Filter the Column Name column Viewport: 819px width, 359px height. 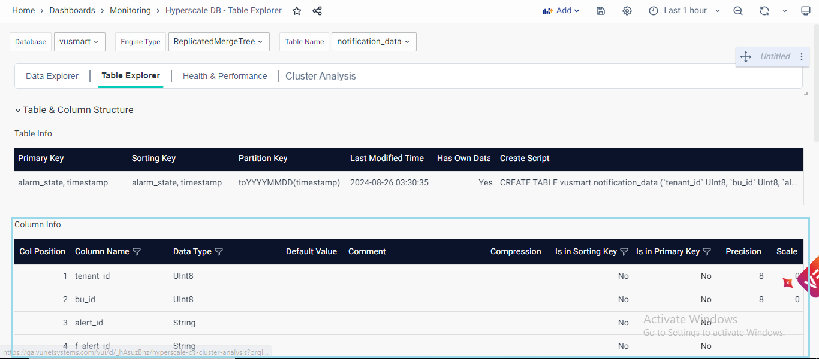(x=137, y=252)
